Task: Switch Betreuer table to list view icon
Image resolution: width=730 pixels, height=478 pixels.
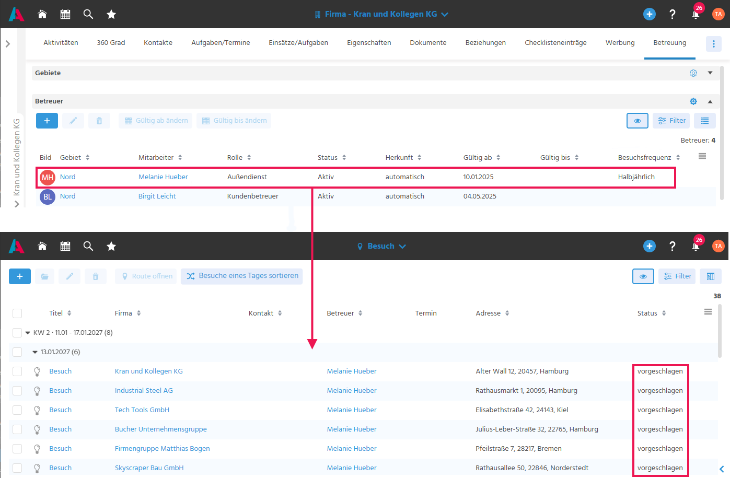Action: click(x=705, y=121)
